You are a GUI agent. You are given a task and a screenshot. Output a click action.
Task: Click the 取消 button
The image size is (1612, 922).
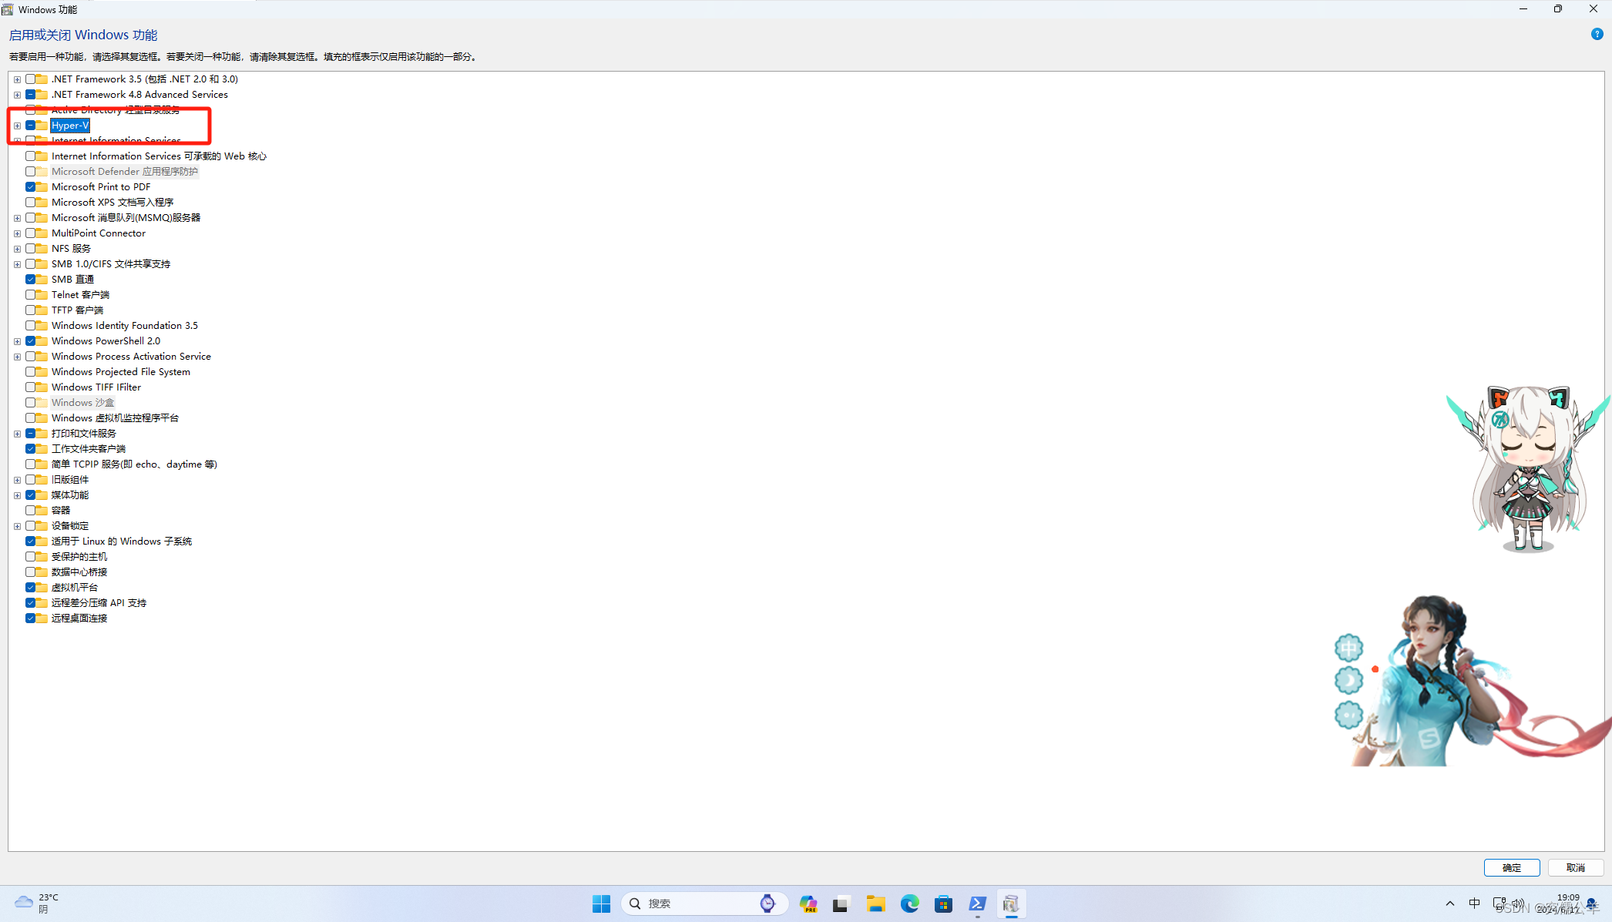pos(1575,867)
